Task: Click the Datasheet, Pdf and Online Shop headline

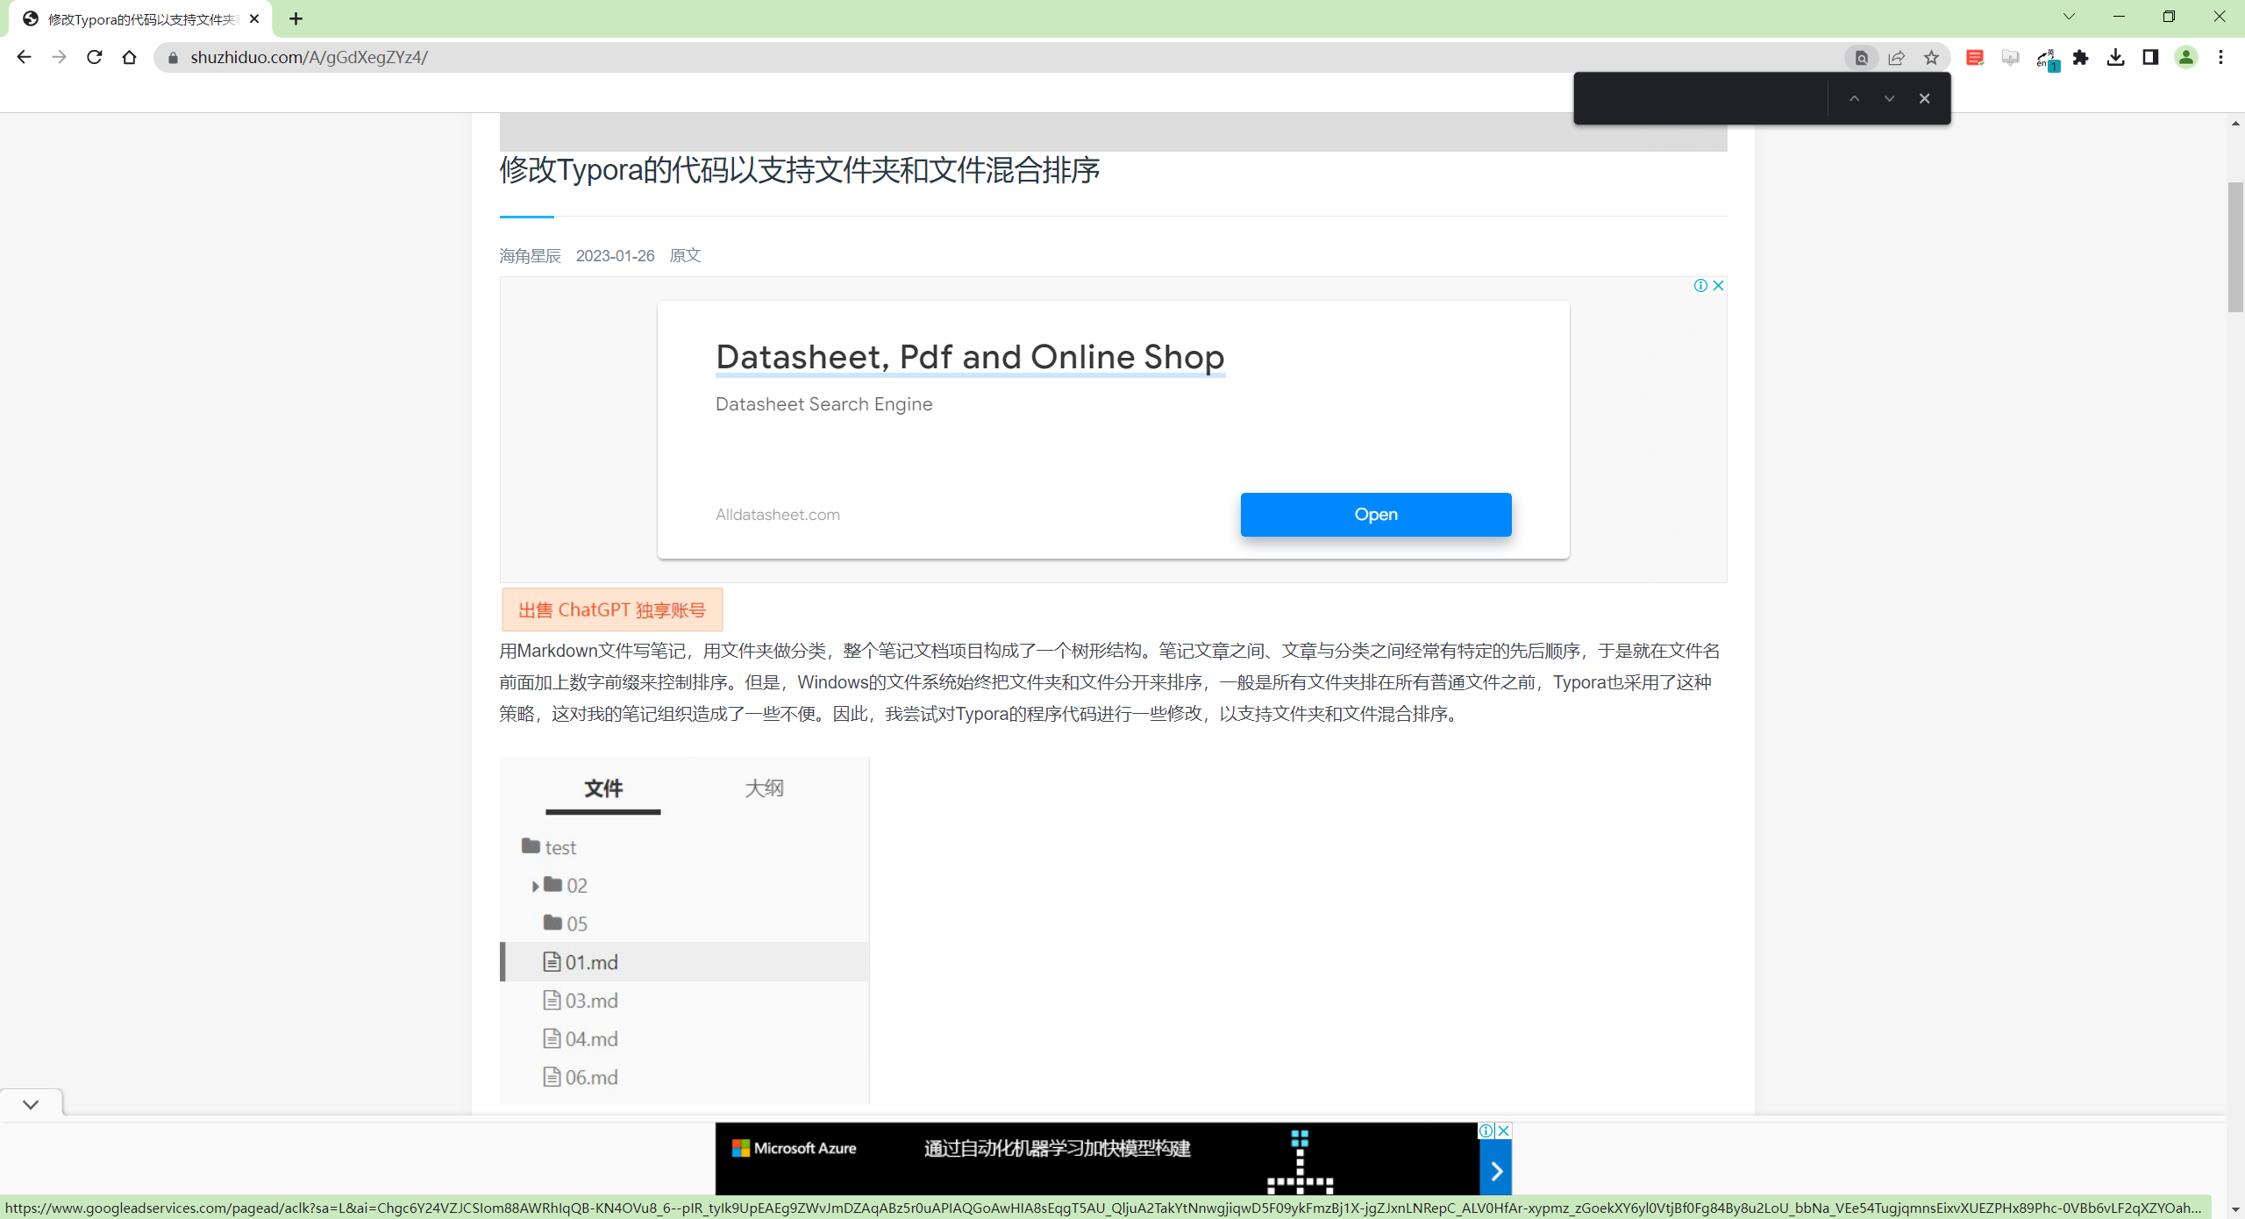Action: click(x=970, y=357)
